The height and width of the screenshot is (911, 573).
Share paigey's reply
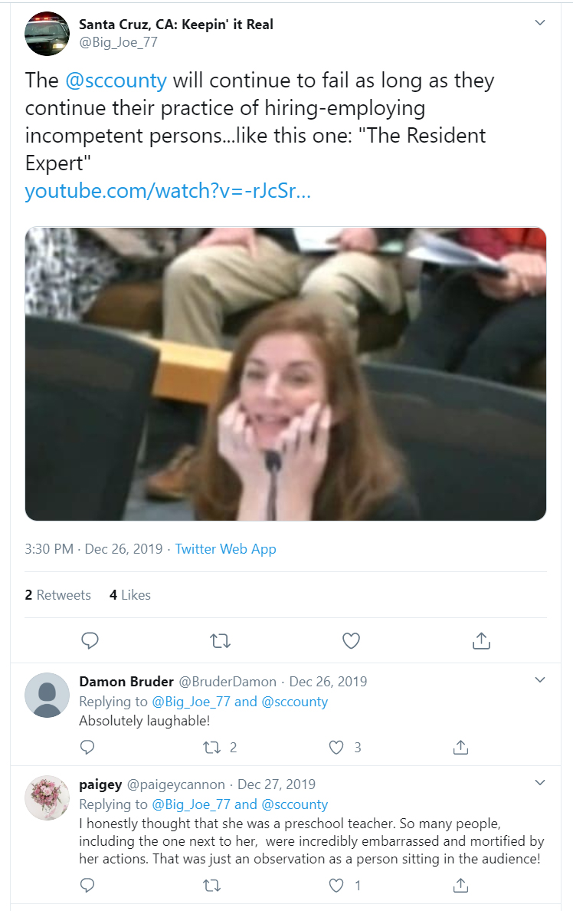[x=460, y=886]
